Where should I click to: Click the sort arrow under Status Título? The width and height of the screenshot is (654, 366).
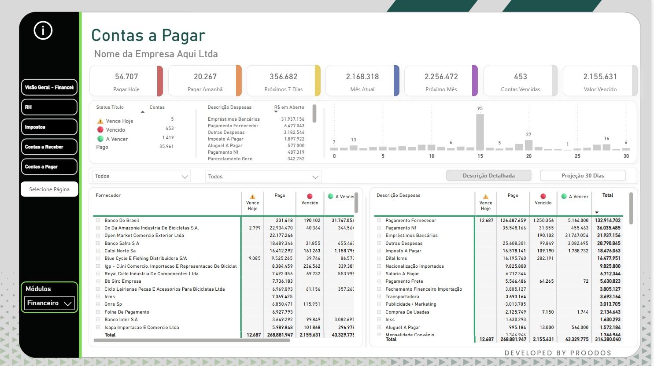(142, 112)
